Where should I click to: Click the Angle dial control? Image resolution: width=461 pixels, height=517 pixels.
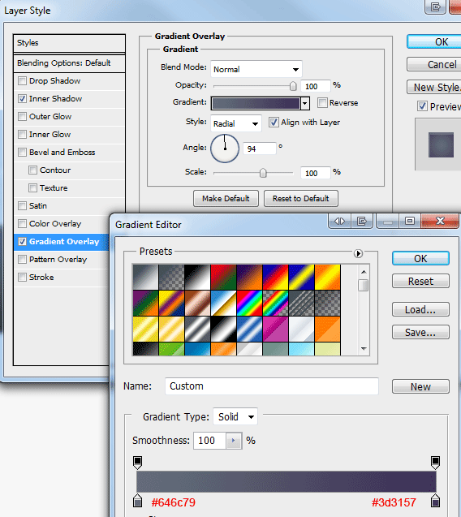[225, 149]
